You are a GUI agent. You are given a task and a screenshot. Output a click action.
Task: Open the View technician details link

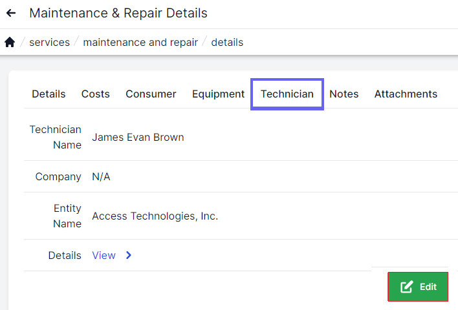click(104, 255)
